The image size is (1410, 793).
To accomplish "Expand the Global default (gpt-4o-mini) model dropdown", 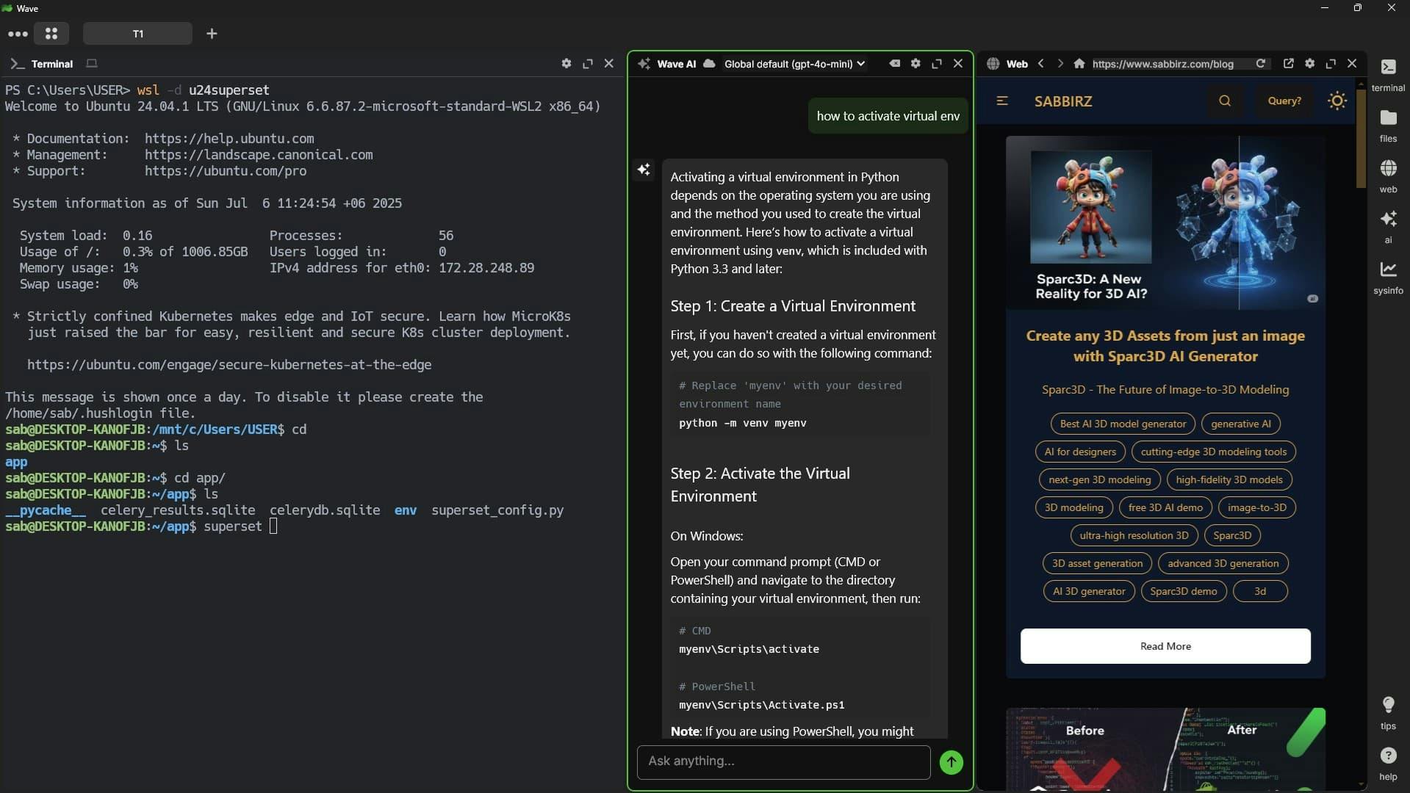I will [794, 64].
